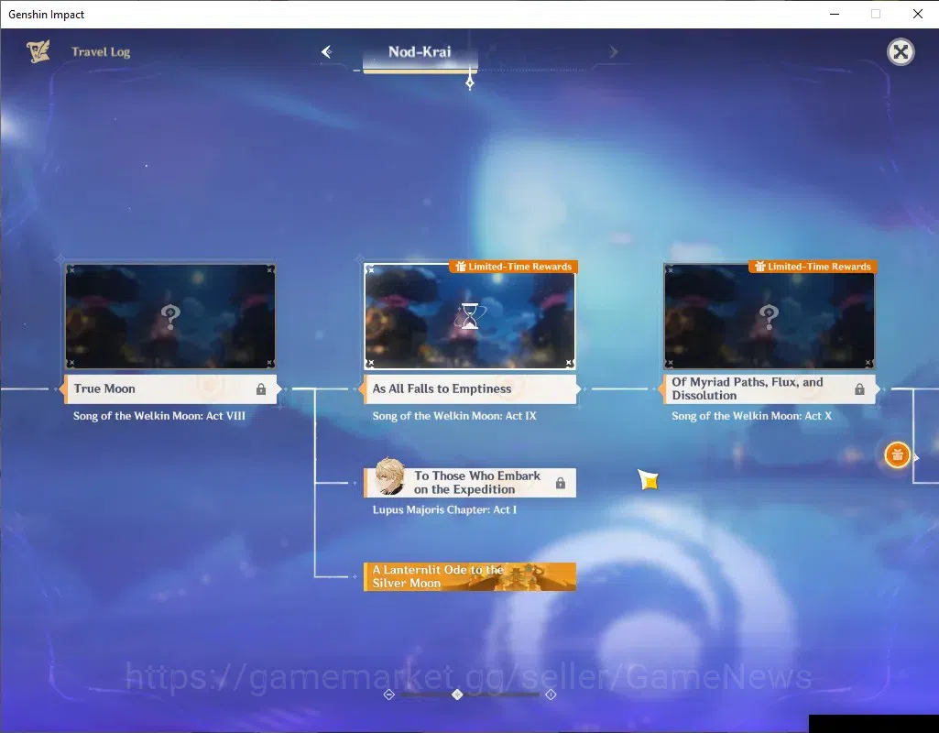Select the Nod-Krai region tab
939x733 pixels.
[420, 52]
